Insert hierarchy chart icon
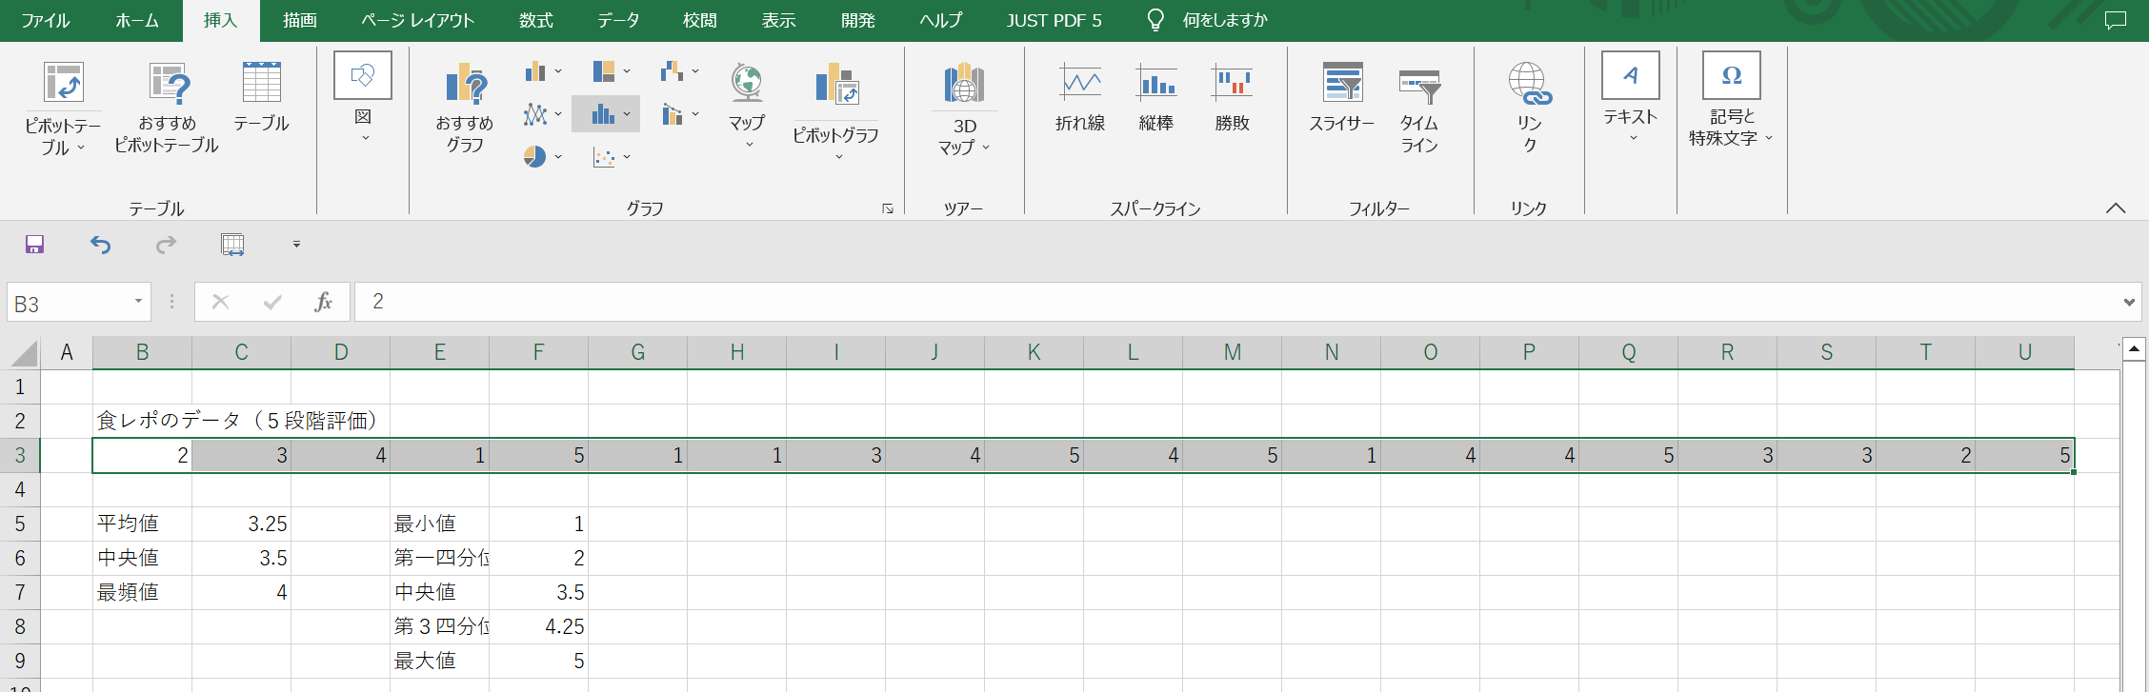This screenshot has width=2149, height=692. (604, 71)
